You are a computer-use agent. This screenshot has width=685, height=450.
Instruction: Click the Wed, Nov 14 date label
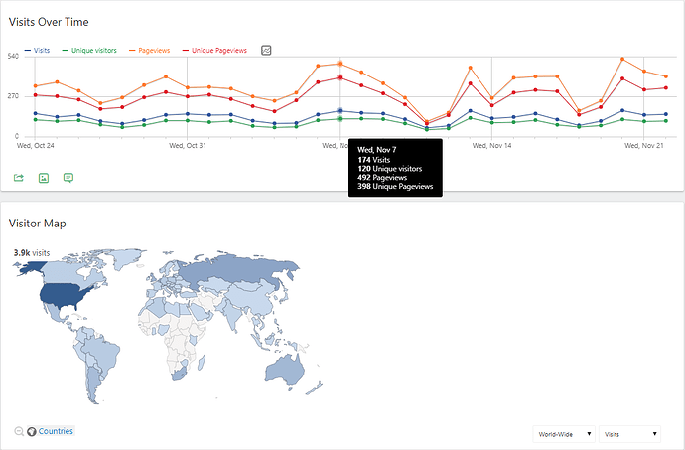491,145
